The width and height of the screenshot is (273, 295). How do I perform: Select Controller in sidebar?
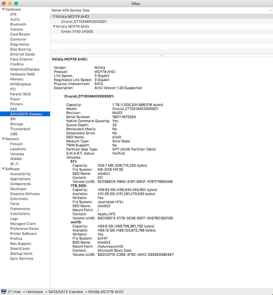click(18, 39)
